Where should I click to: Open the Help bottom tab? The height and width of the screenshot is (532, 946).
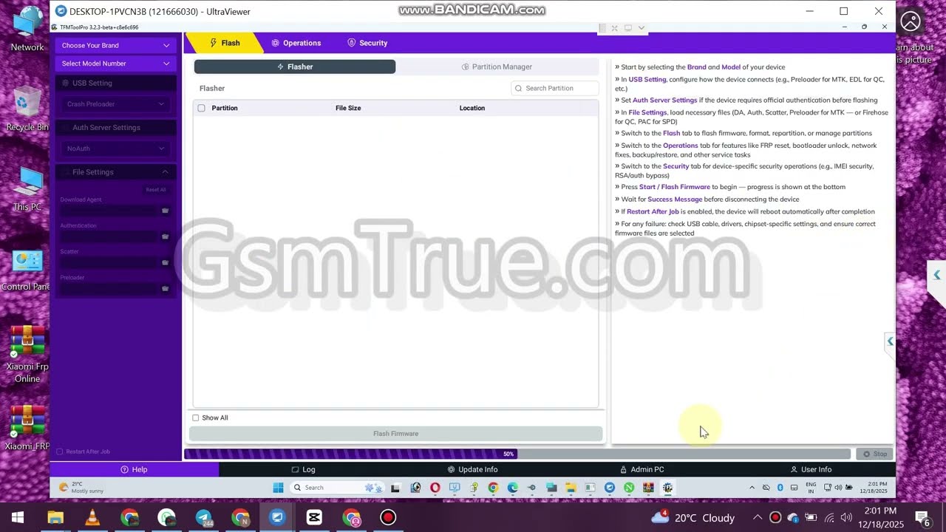click(134, 469)
